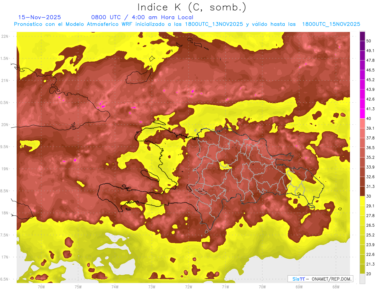Viewport: 377px width, 291px height.
Task: Click the colorbar value "50"
Action: (x=369, y=41)
